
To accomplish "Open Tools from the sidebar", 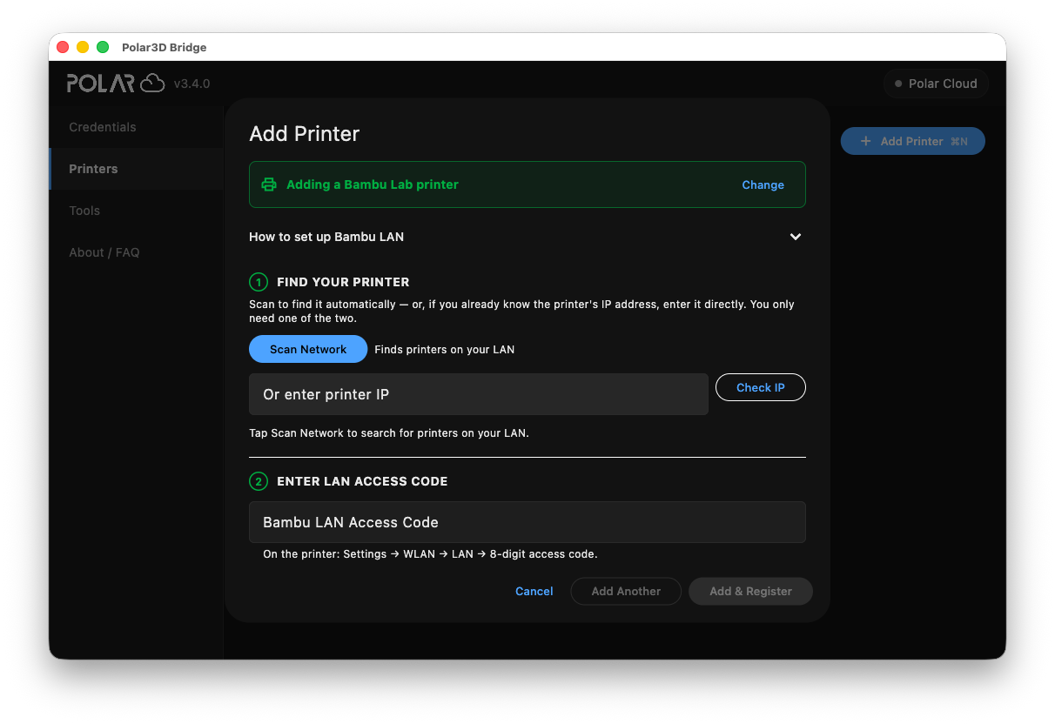I will (137, 211).
